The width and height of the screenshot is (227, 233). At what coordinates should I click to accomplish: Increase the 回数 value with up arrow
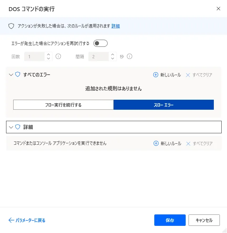[x=48, y=55]
